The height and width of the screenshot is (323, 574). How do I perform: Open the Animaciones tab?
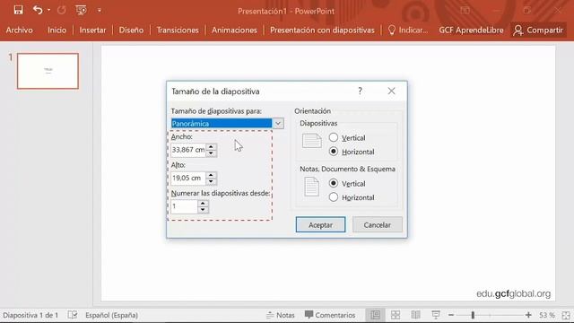tap(234, 30)
